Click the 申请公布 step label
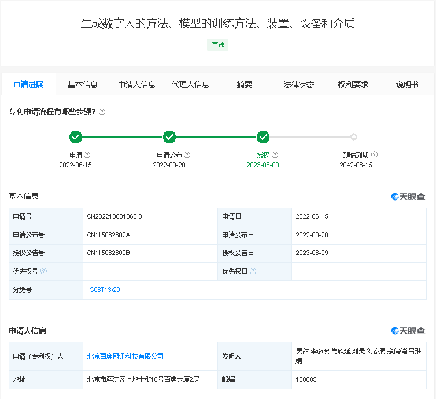The height and width of the screenshot is (399, 436). 169,155
